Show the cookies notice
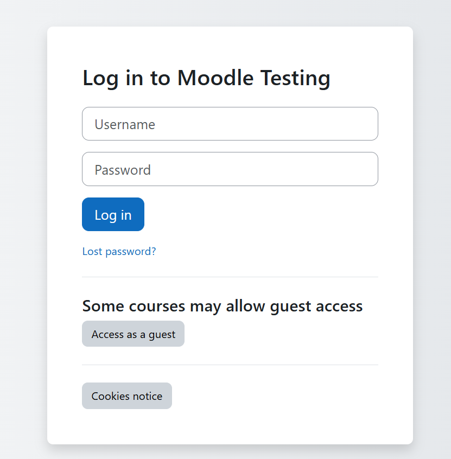The height and width of the screenshot is (459, 451). (x=126, y=396)
